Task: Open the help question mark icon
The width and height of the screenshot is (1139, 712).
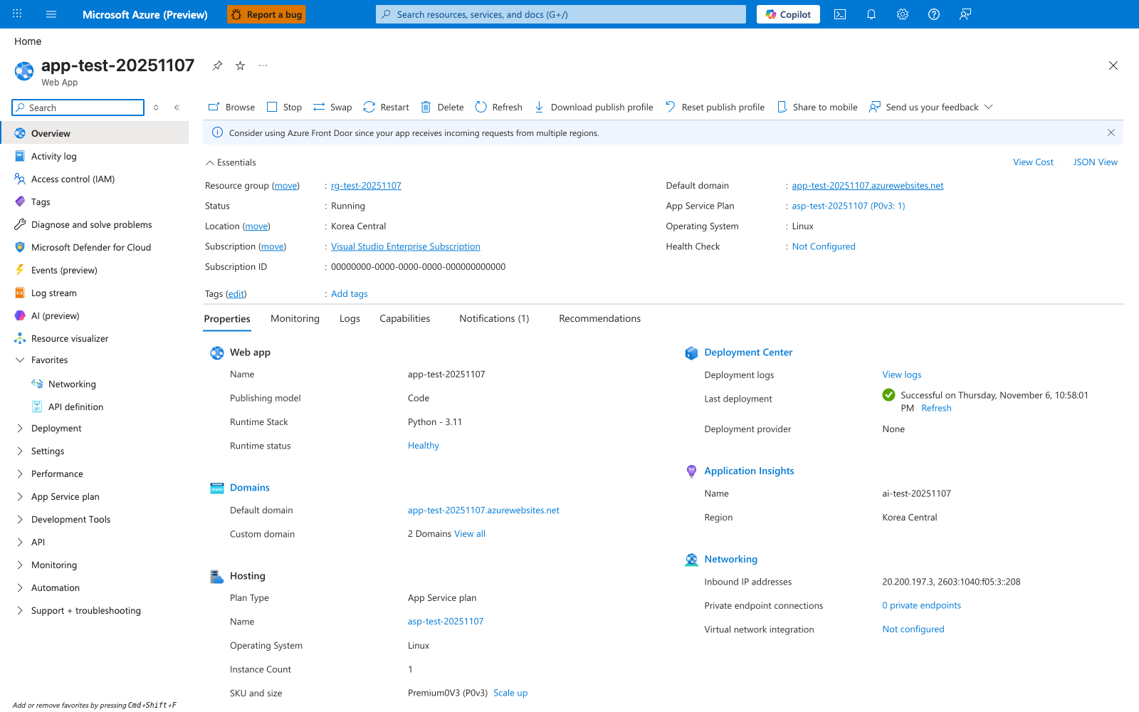Action: 934,14
